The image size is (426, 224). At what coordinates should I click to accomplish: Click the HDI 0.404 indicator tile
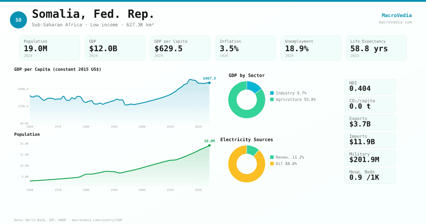[x=370, y=87]
